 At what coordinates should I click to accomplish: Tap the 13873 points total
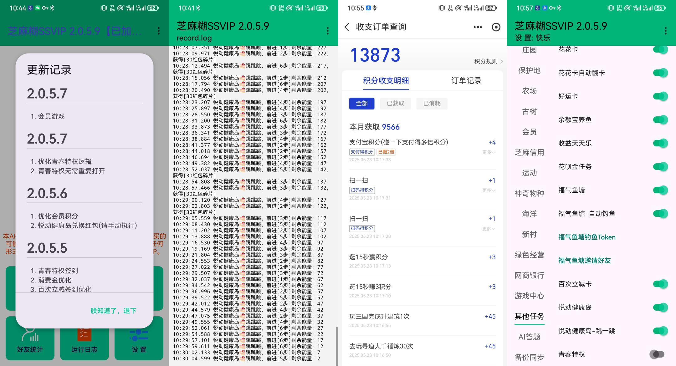pyautogui.click(x=375, y=55)
